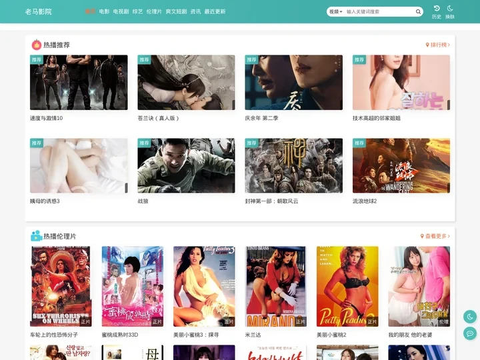
Task: Focus the keyword search input field
Action: (x=379, y=11)
